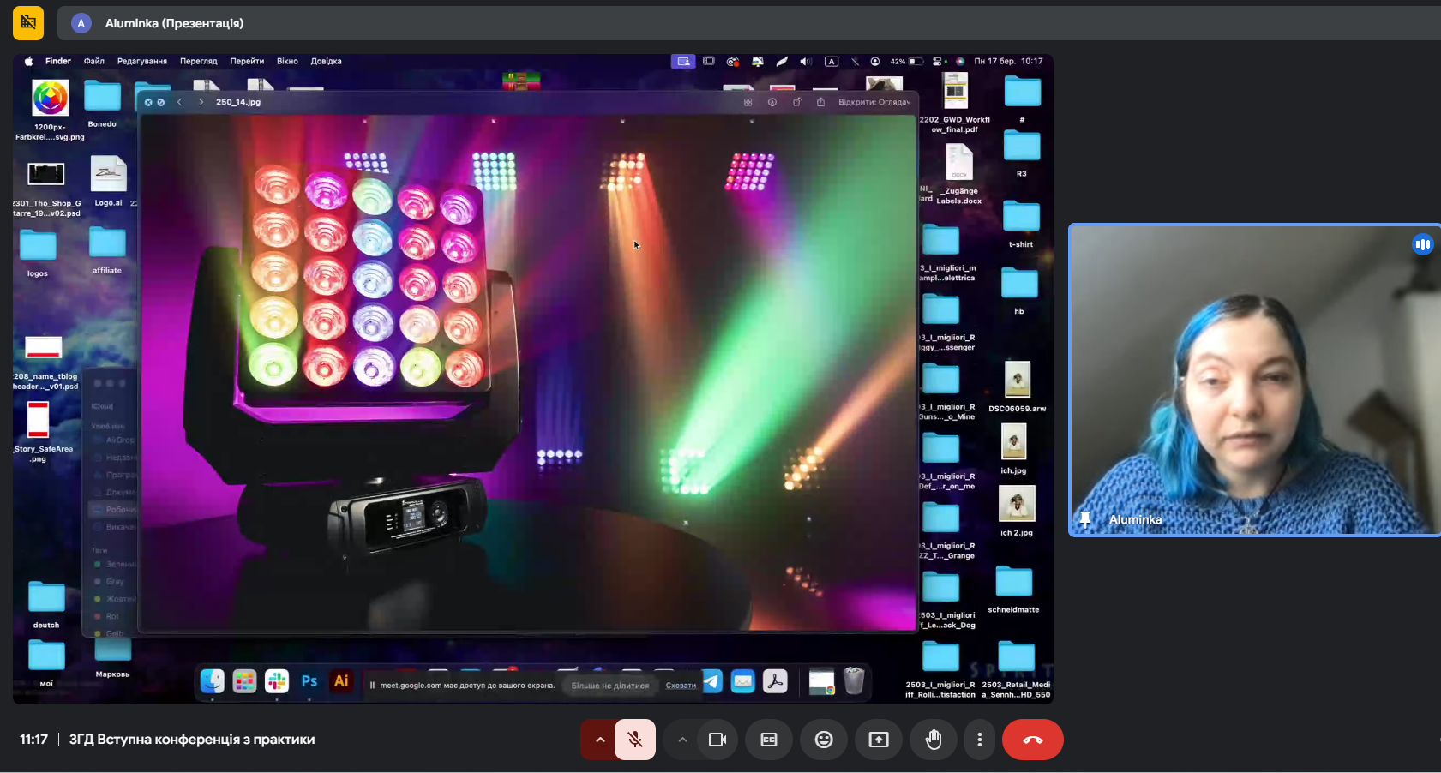Image resolution: width=1441 pixels, height=773 pixels.
Task: Leave the call with red hang-up button
Action: coord(1032,740)
